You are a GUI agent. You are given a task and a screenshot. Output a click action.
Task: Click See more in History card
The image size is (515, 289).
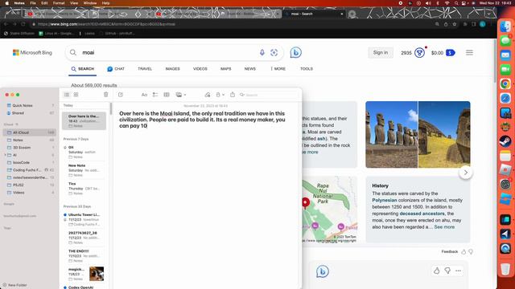(x=444, y=227)
